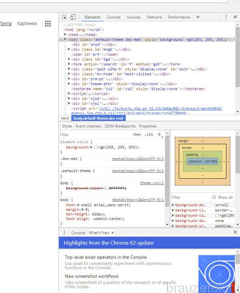This screenshot has width=240, height=293.
Task: Activate the element inspector arrow icon
Action: 64,17
